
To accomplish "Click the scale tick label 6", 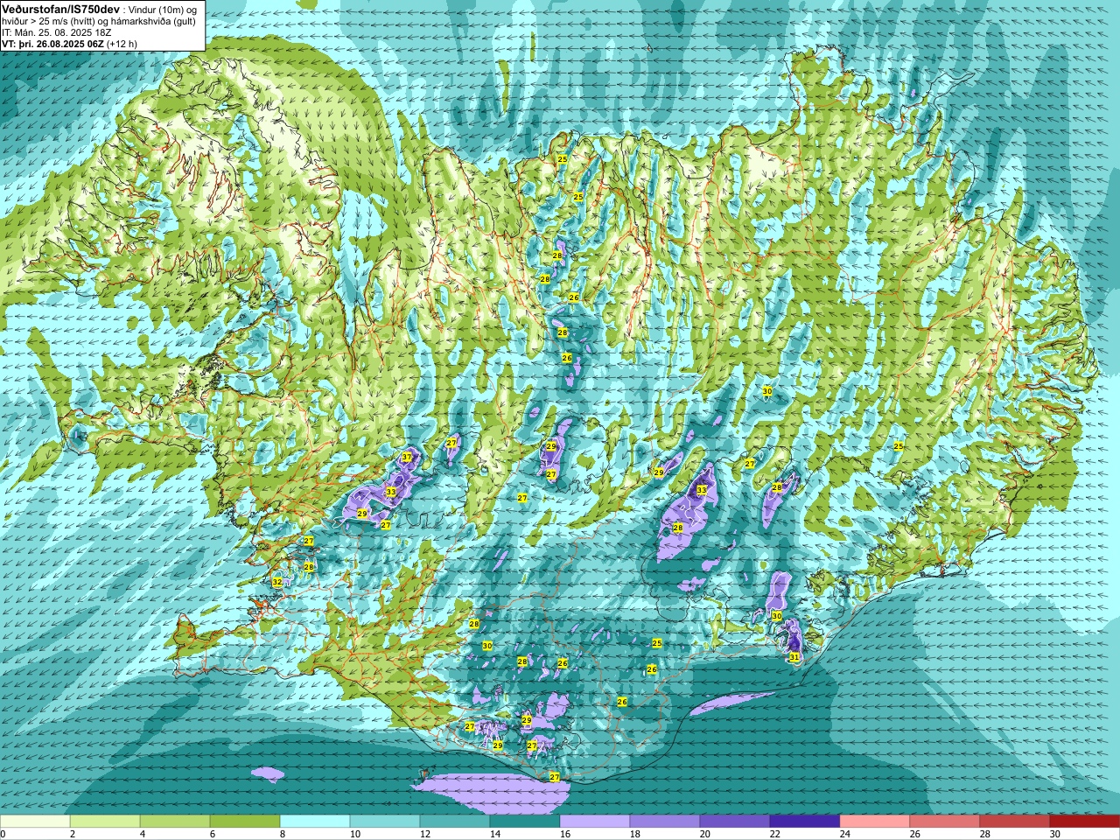I will point(213,834).
